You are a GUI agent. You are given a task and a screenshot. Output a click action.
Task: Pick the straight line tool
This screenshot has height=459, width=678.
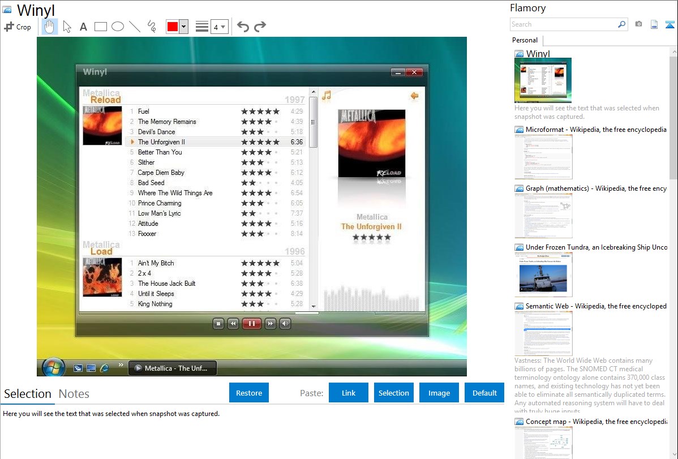coord(135,27)
